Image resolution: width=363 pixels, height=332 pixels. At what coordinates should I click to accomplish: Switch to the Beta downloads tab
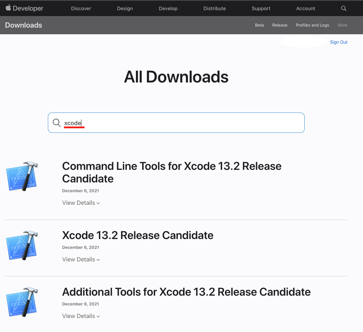click(259, 25)
